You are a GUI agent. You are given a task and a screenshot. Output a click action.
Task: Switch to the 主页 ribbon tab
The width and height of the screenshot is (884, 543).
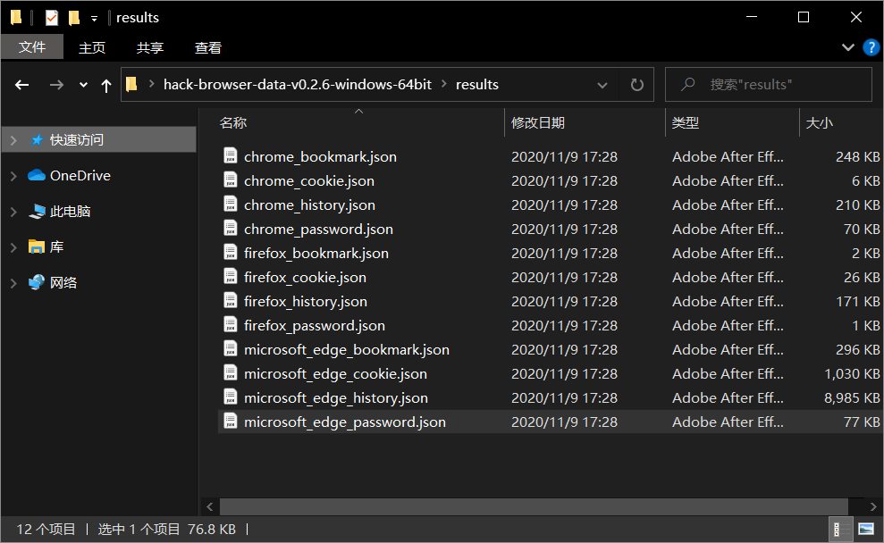(x=92, y=48)
